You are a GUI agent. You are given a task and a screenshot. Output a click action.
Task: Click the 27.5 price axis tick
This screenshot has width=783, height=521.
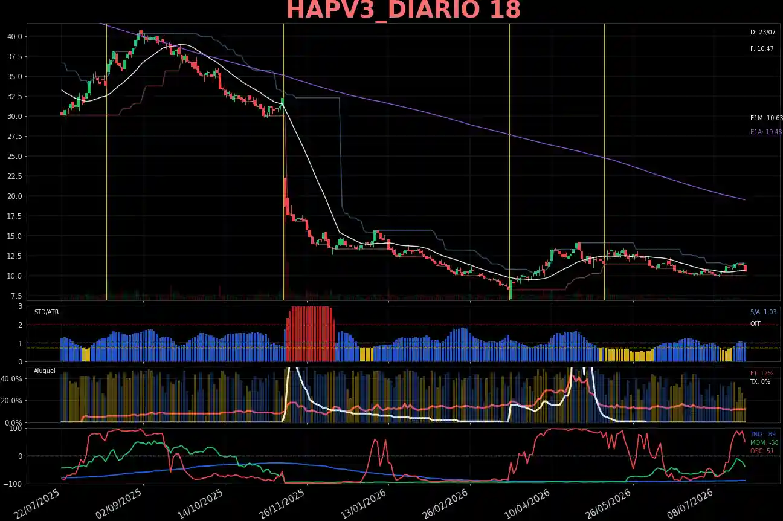(x=15, y=136)
